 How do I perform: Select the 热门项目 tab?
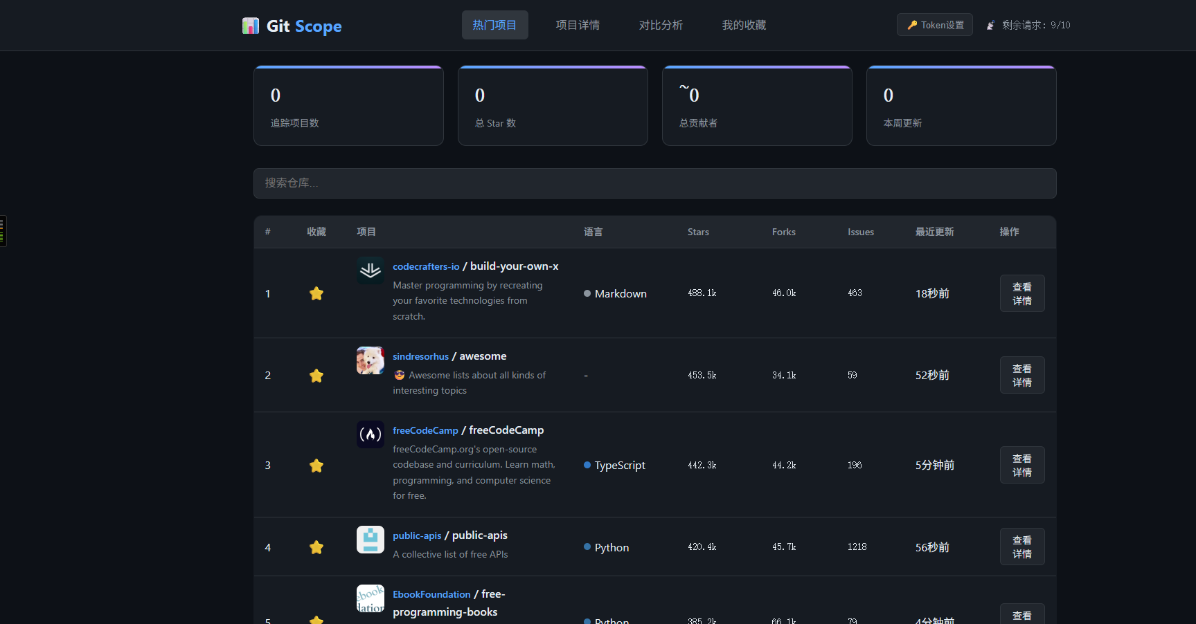(x=494, y=25)
